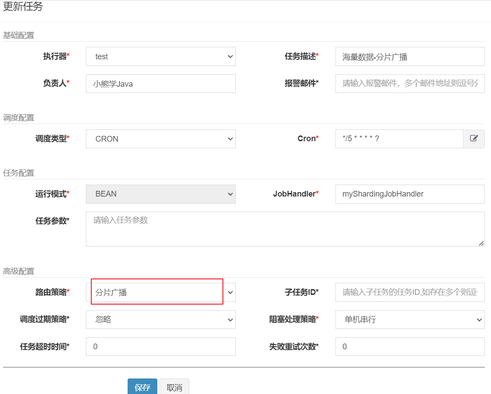This screenshot has width=491, height=394.
Task: Click the 执行器 field label
Action: pyautogui.click(x=56, y=56)
